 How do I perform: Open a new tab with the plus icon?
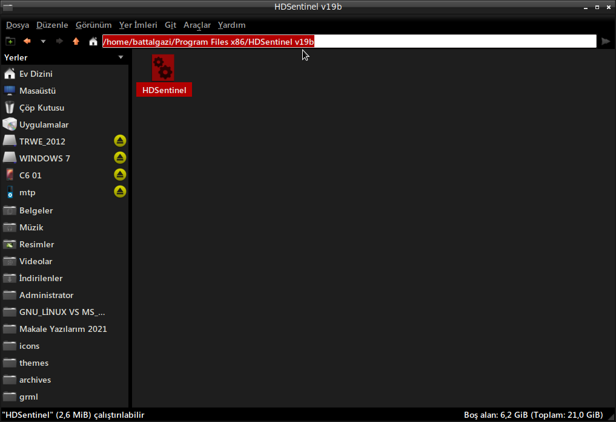pyautogui.click(x=10, y=41)
